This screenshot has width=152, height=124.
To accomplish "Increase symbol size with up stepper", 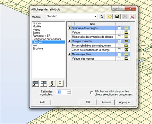I will [x=69, y=91].
